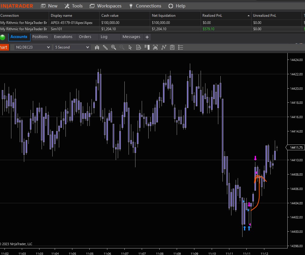This screenshot has width=305, height=255.
Task: Expand the 5 Second interval dropdown
Action: [87, 47]
